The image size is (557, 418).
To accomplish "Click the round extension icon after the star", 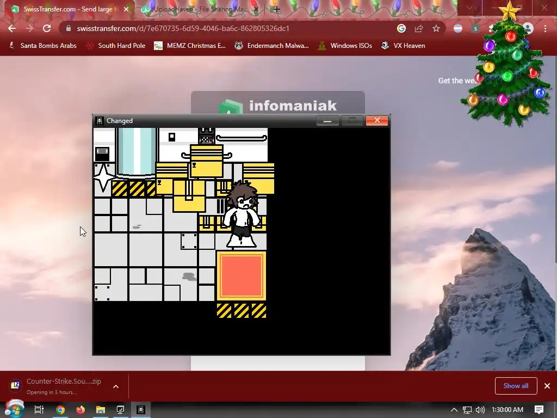I will coord(458,28).
